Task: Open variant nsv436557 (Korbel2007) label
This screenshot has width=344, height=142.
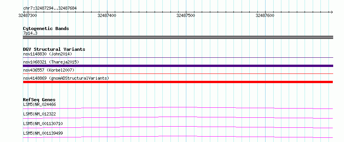Action: (49, 70)
